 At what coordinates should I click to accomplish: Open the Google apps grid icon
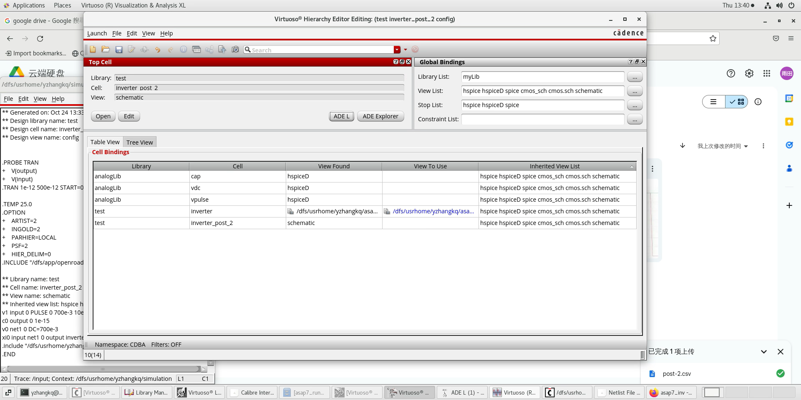tap(767, 73)
